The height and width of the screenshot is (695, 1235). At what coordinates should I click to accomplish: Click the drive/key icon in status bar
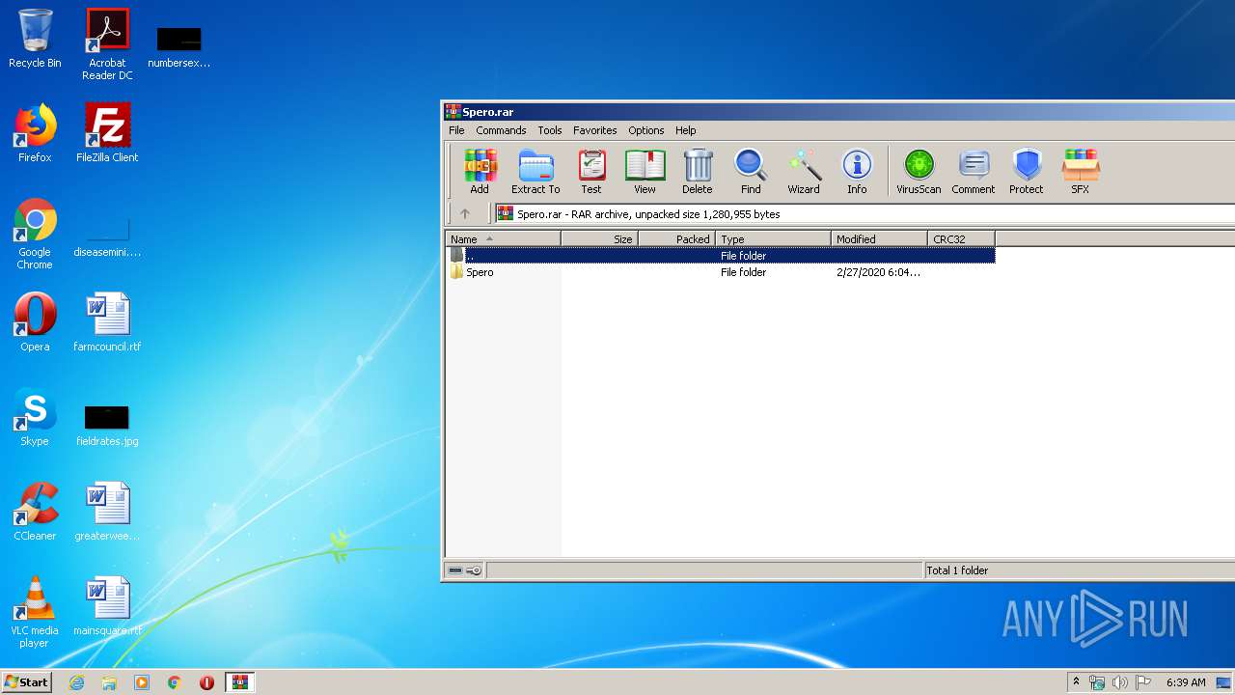(465, 570)
